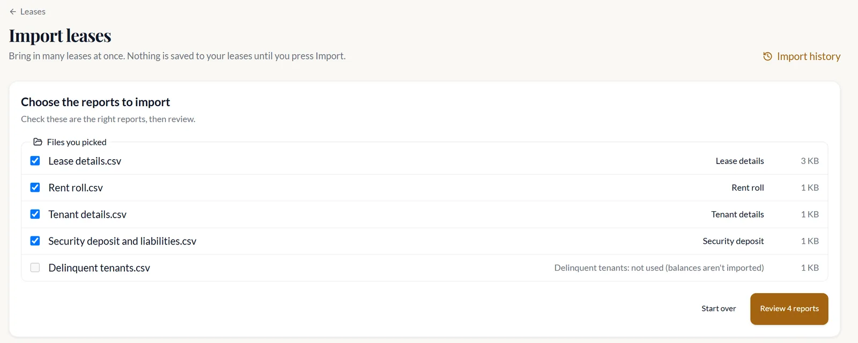Go back to Leases
The height and width of the screenshot is (343, 858).
point(27,12)
